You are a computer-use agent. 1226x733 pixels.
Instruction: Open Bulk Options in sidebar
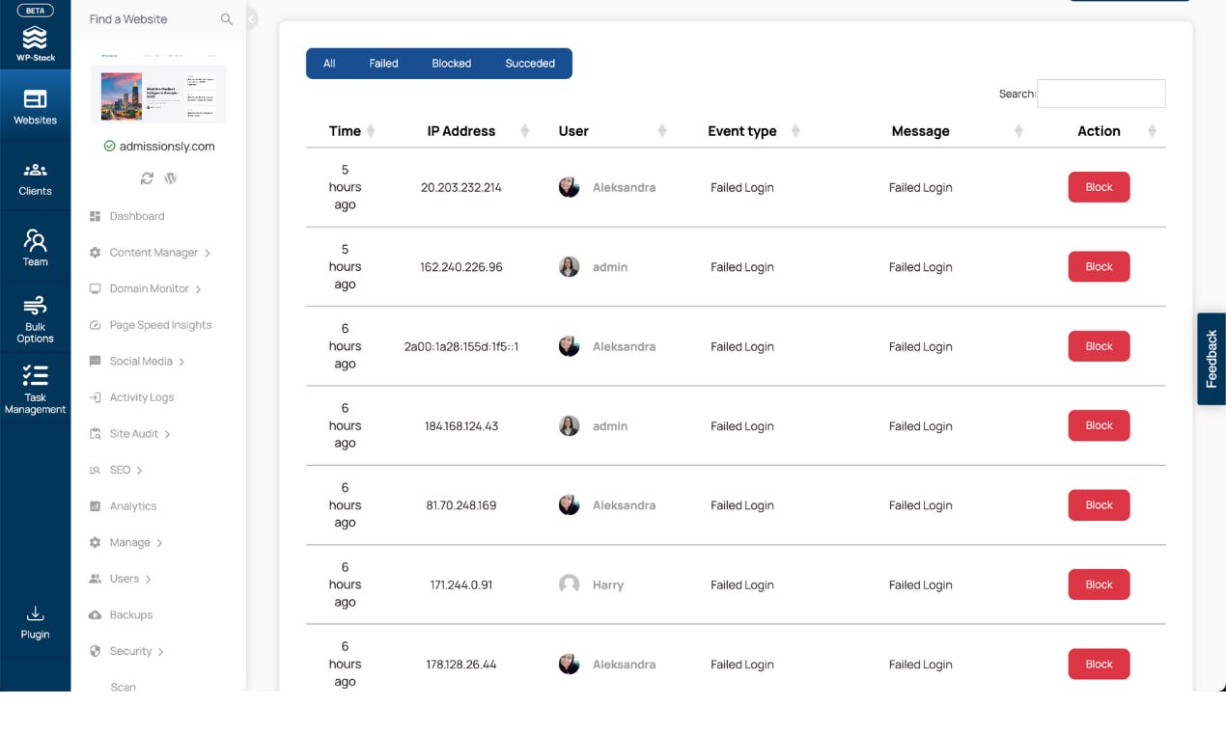pos(35,319)
